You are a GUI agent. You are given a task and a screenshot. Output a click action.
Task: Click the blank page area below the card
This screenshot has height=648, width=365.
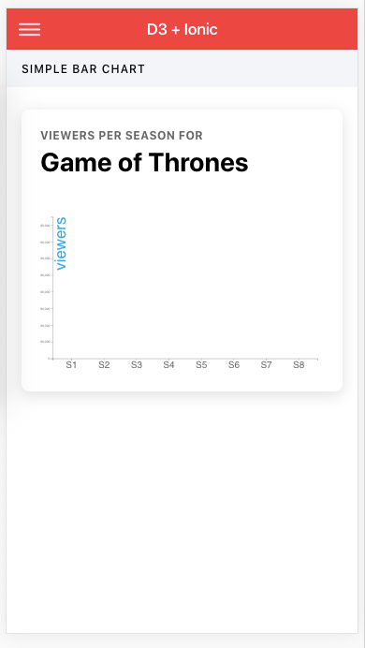[182, 512]
